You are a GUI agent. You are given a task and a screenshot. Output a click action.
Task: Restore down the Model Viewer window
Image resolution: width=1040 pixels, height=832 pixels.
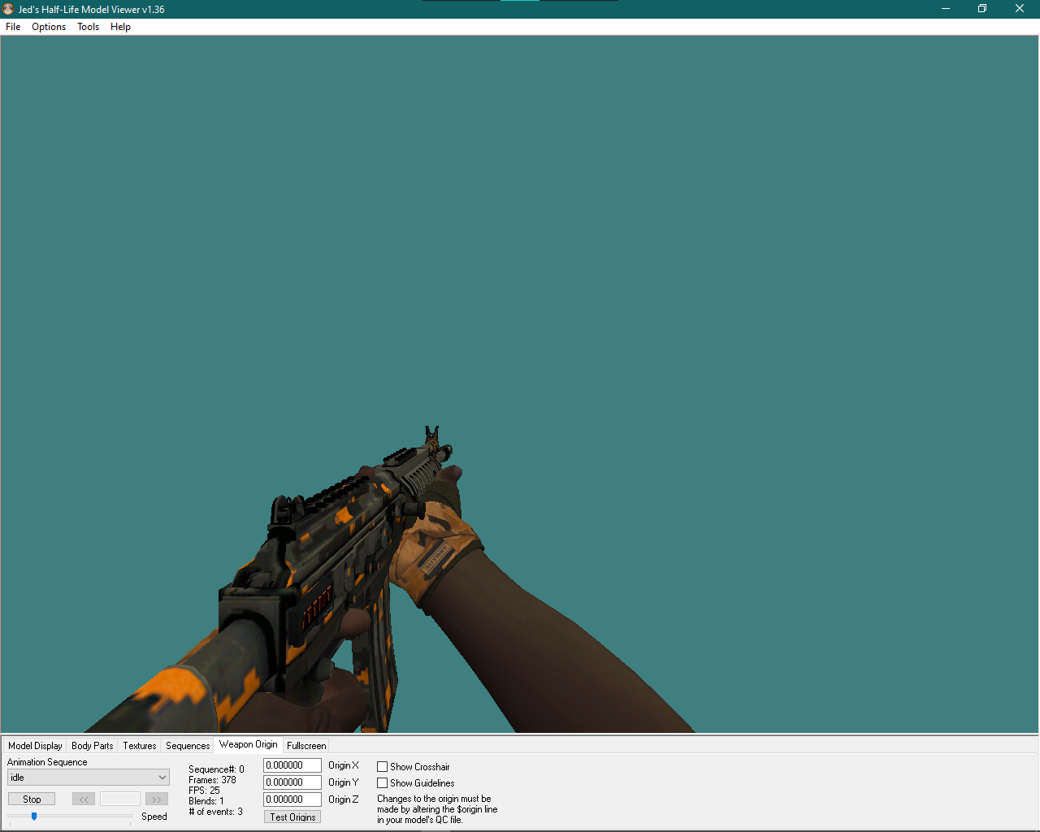pos(982,9)
